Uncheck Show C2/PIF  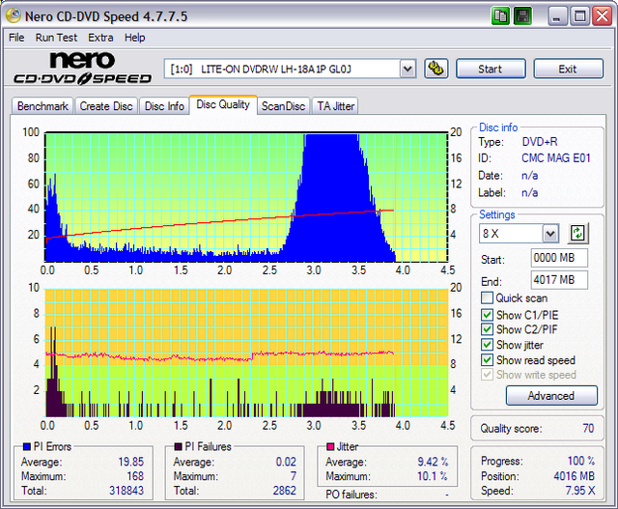click(x=487, y=329)
